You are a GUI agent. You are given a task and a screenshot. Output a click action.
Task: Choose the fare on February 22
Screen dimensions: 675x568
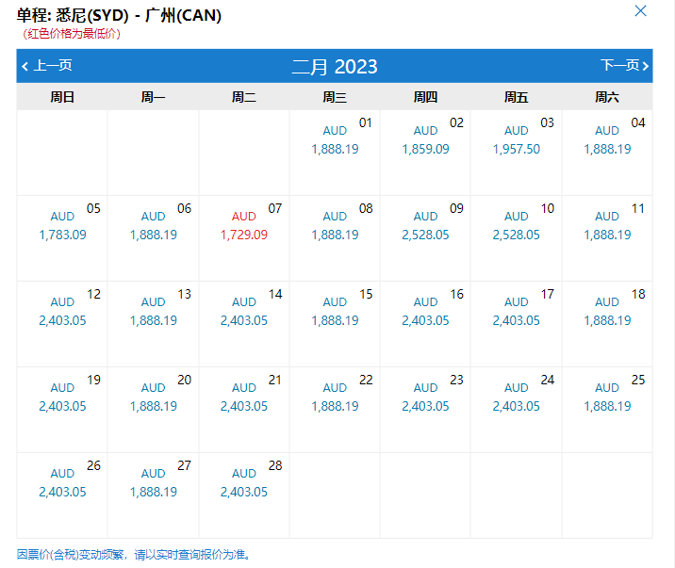[x=335, y=409]
